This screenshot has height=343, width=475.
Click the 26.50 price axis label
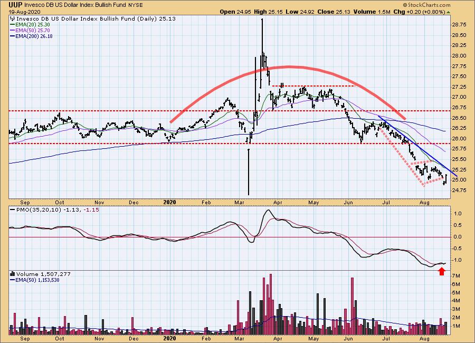tap(459, 118)
